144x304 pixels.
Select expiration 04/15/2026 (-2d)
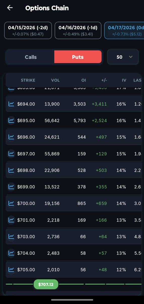coord(28,30)
